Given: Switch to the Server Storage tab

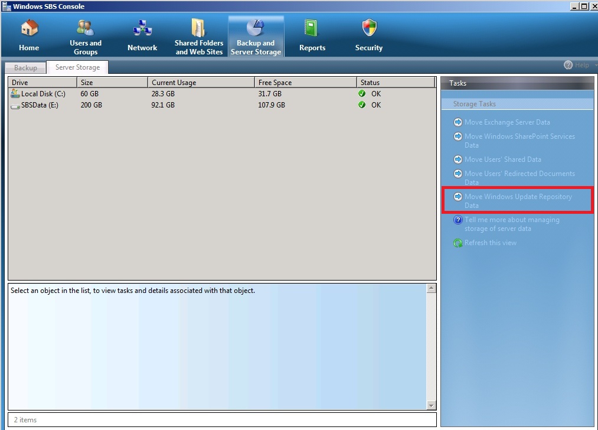Looking at the screenshot, I should (77, 67).
